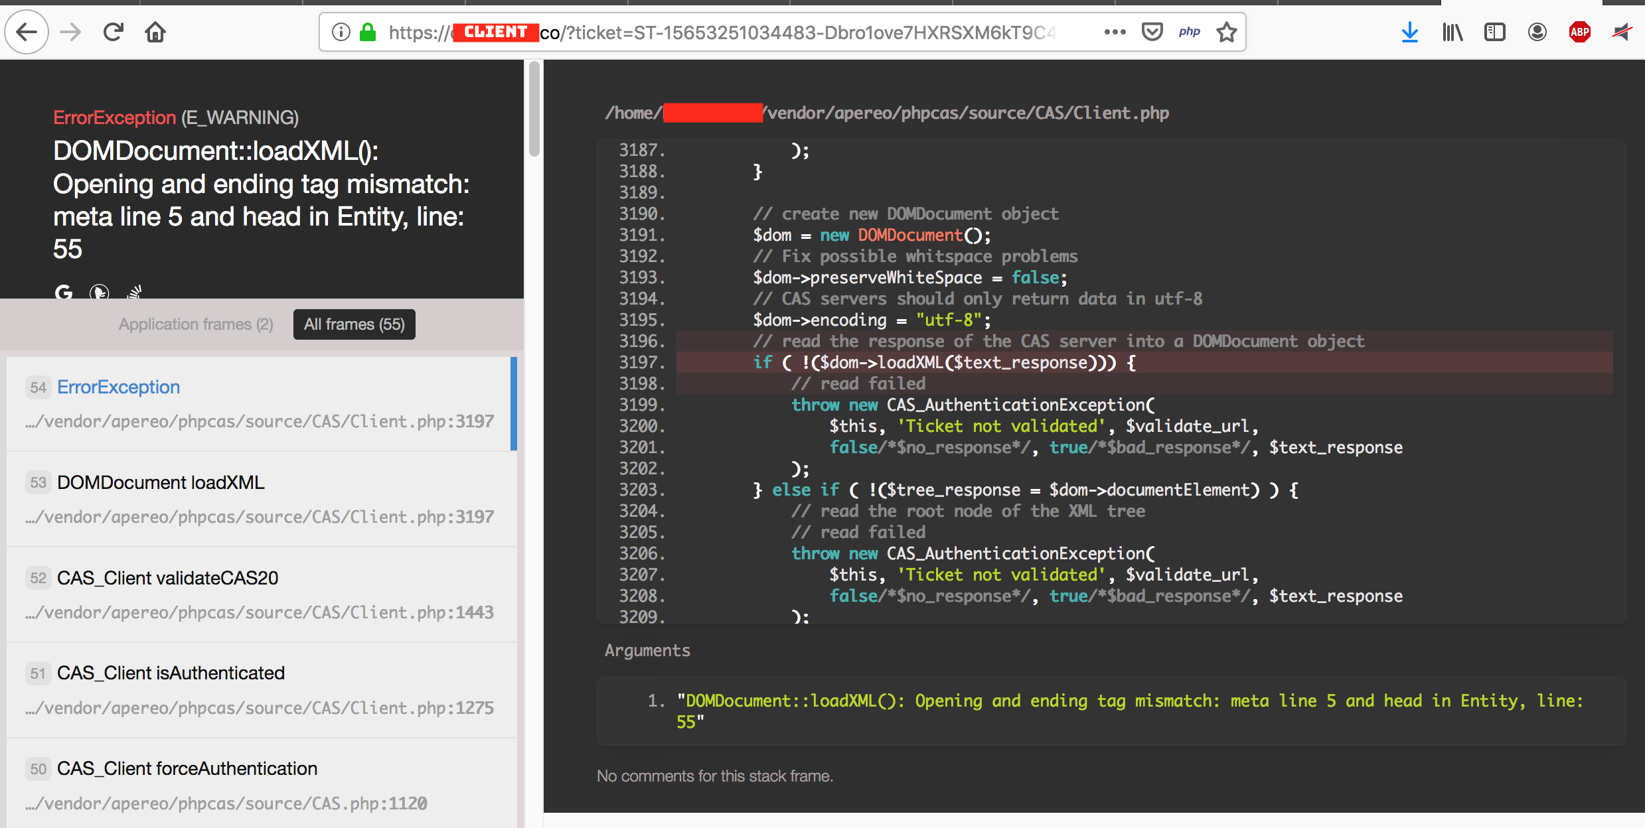
Task: Select frame 54 ErrorException
Action: 262,403
